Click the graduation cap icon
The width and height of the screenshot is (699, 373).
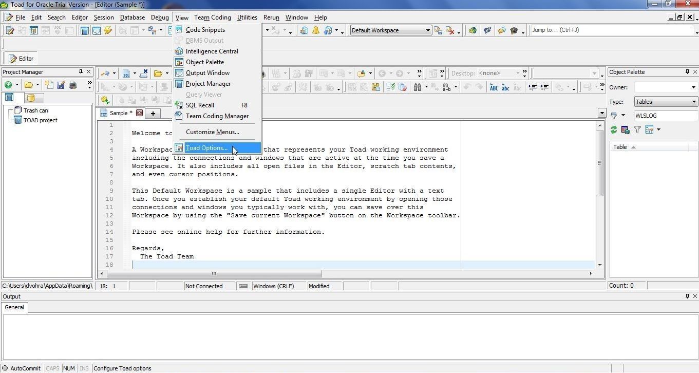(514, 30)
